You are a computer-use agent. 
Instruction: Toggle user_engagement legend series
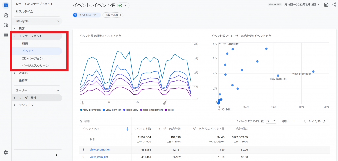(152, 110)
